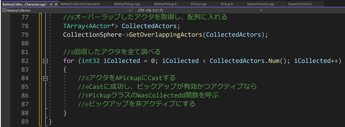Viewport: 345px width, 127px height.
Task: Collapse the comment block on line 84
Action: pyautogui.click(x=45, y=78)
